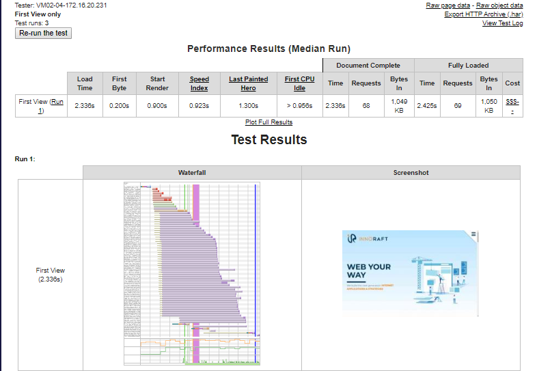Click the Screenshot column header
The image size is (537, 371).
[411, 173]
